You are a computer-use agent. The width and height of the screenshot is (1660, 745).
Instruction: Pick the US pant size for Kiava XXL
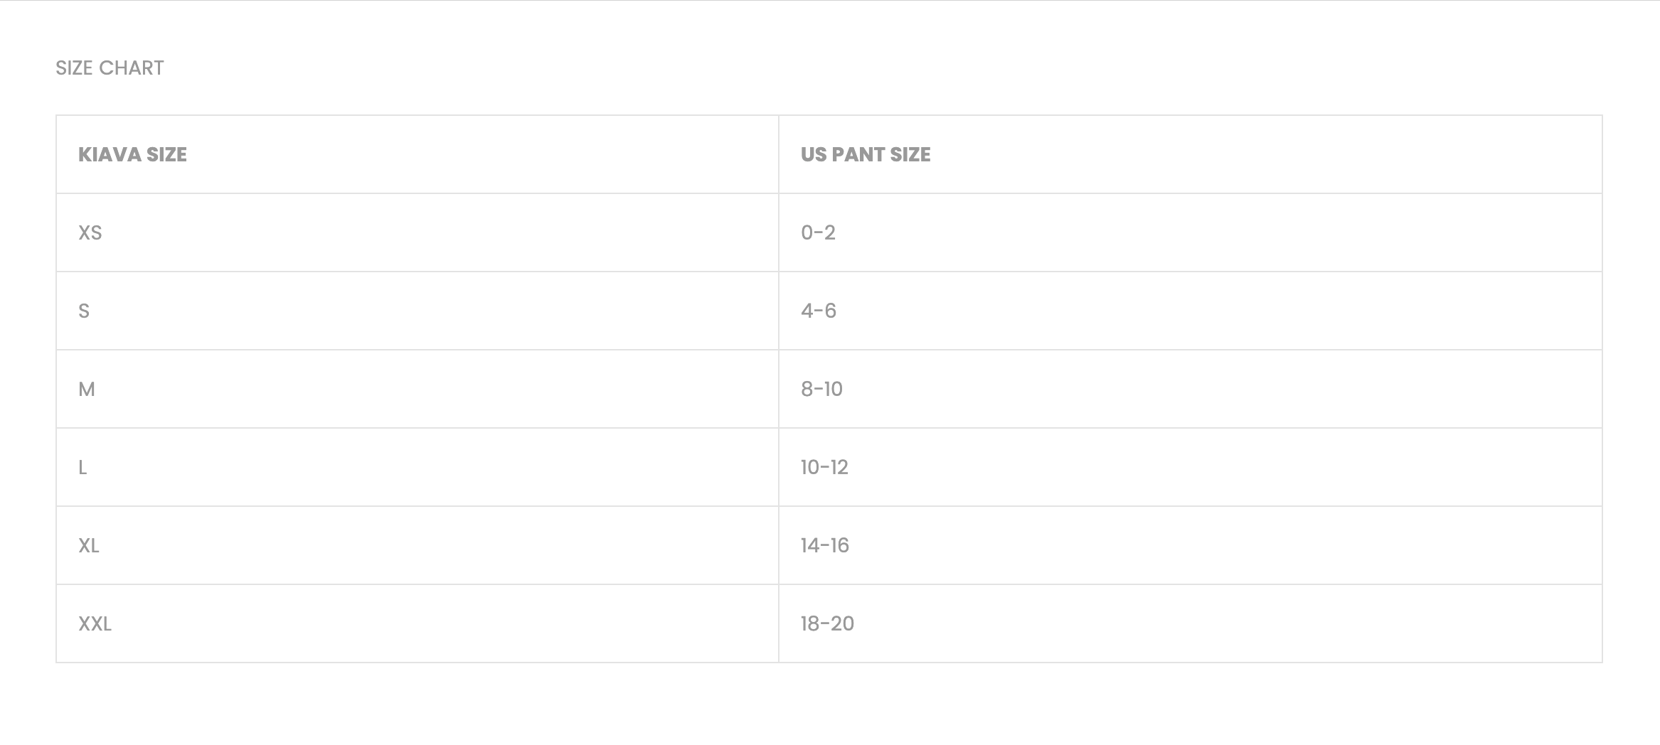pyautogui.click(x=827, y=624)
